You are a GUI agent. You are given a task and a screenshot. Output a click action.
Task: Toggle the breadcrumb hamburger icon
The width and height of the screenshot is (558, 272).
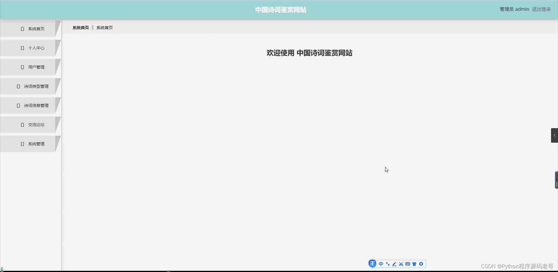point(92,28)
